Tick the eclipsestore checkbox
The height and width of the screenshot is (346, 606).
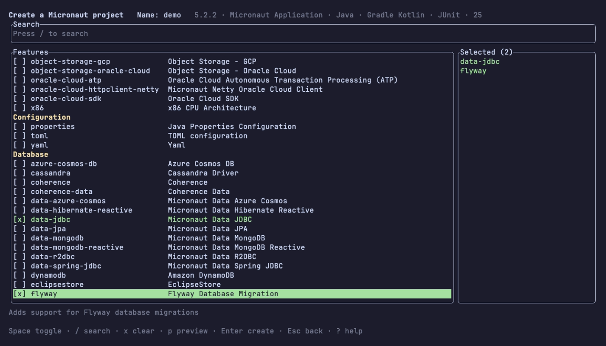(19, 285)
